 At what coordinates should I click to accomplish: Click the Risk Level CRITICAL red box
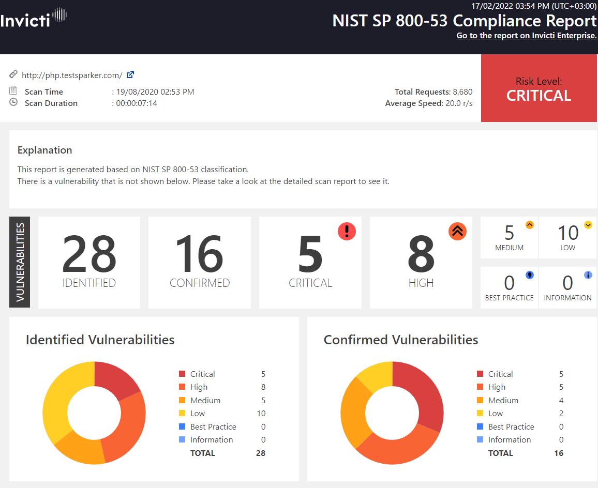pyautogui.click(x=539, y=88)
